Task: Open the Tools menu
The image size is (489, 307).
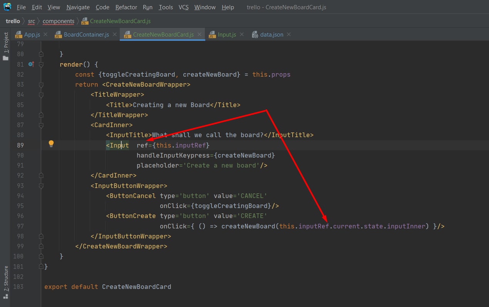Action: pyautogui.click(x=166, y=7)
